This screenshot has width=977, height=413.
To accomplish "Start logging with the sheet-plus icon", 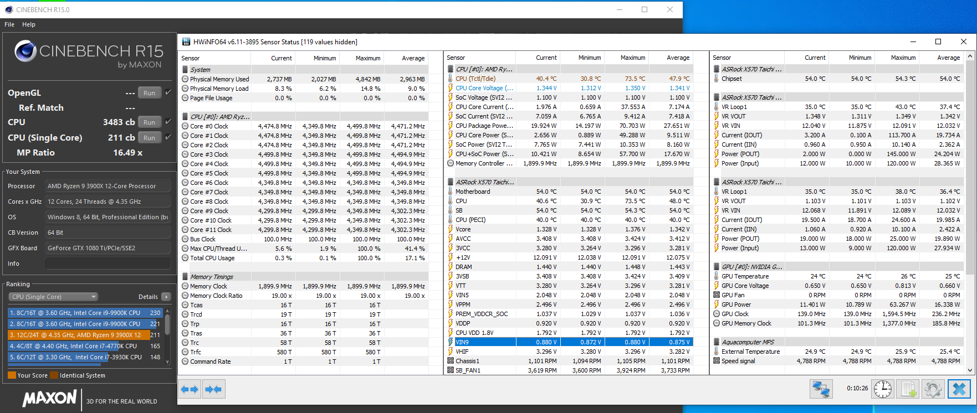I will click(x=908, y=389).
